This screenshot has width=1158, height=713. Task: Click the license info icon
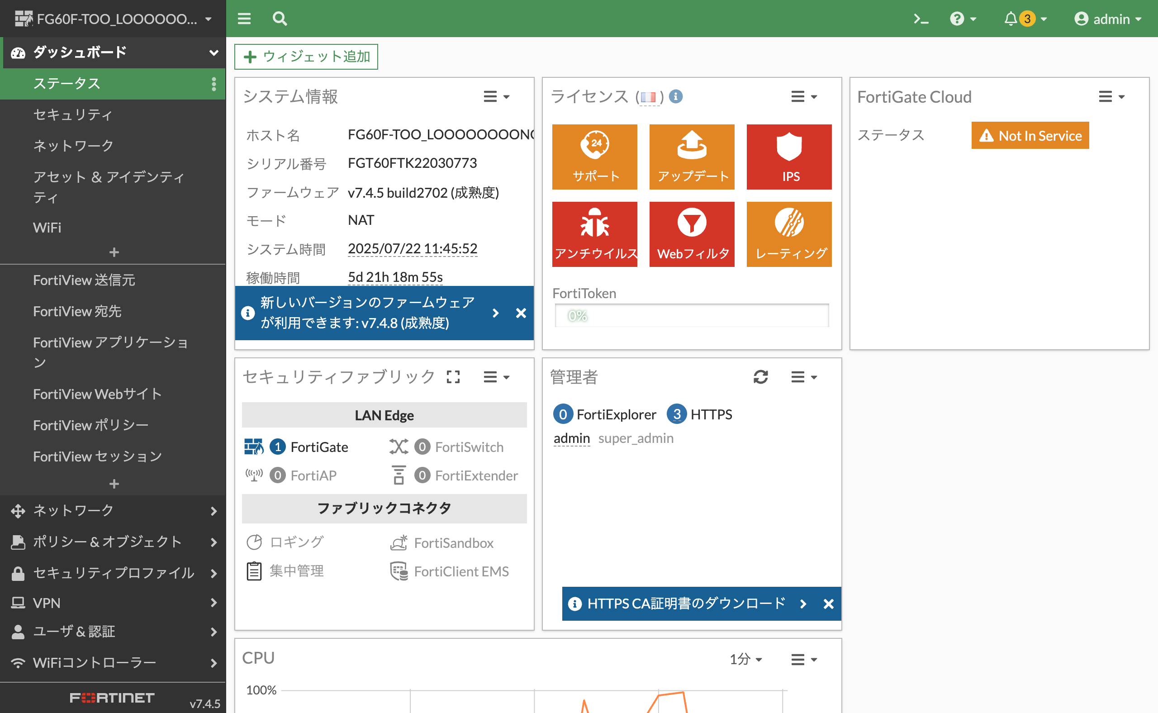click(676, 97)
